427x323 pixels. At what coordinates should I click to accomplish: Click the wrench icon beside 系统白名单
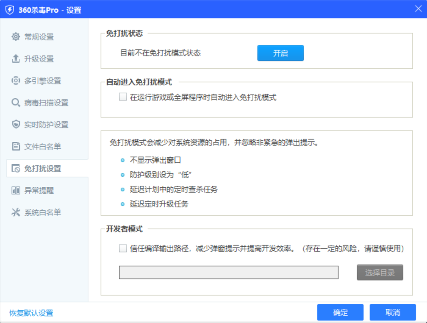(16, 212)
